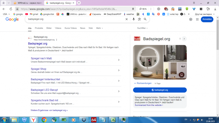Bookmark this page via address bar icon
Screen dimensions: 219x123
click(133, 9)
